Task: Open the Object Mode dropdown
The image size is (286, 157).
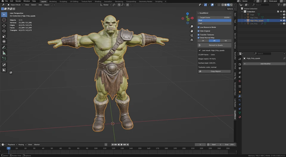Action: [15, 5]
